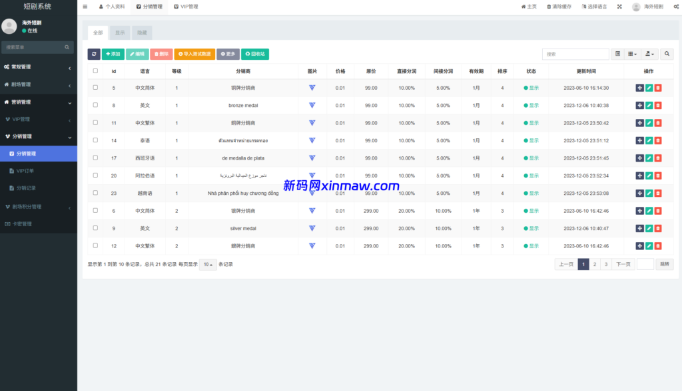
Task: Click the table search input field
Action: pyautogui.click(x=575, y=54)
